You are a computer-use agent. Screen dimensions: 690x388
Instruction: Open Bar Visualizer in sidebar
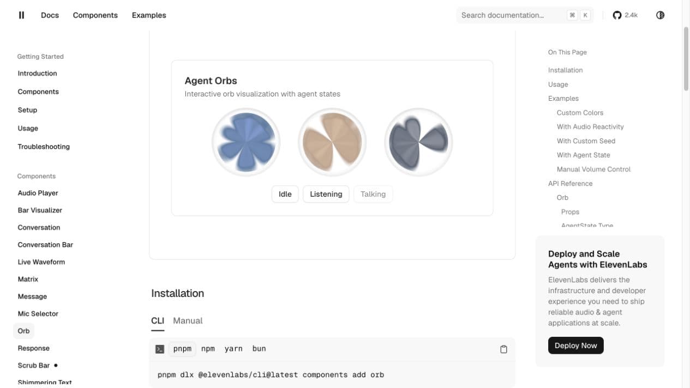[x=40, y=210]
